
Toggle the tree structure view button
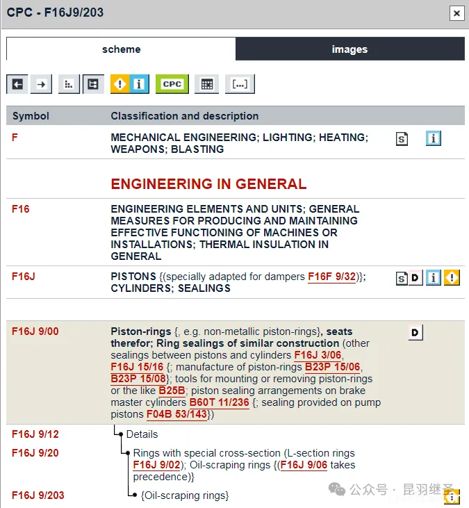click(x=93, y=84)
